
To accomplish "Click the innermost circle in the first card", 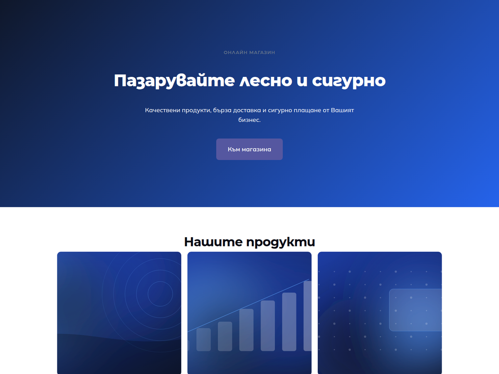I will tap(160, 293).
